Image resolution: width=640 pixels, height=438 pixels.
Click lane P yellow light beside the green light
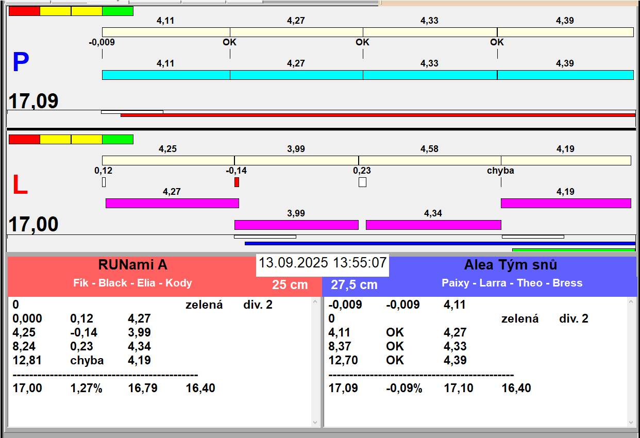click(x=87, y=11)
